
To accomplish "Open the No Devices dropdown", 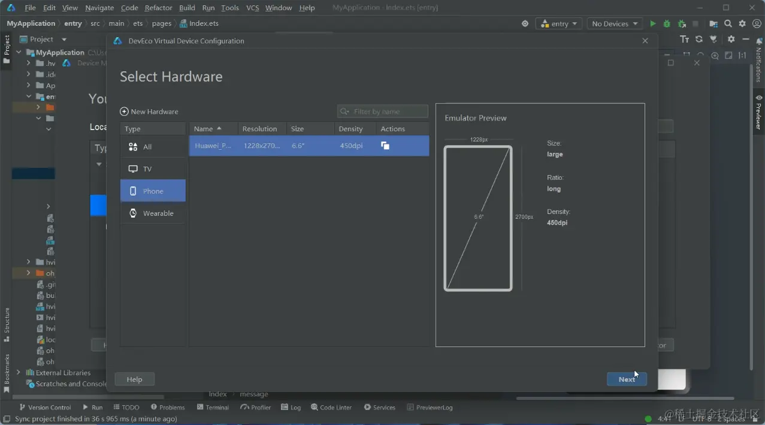I will click(614, 24).
